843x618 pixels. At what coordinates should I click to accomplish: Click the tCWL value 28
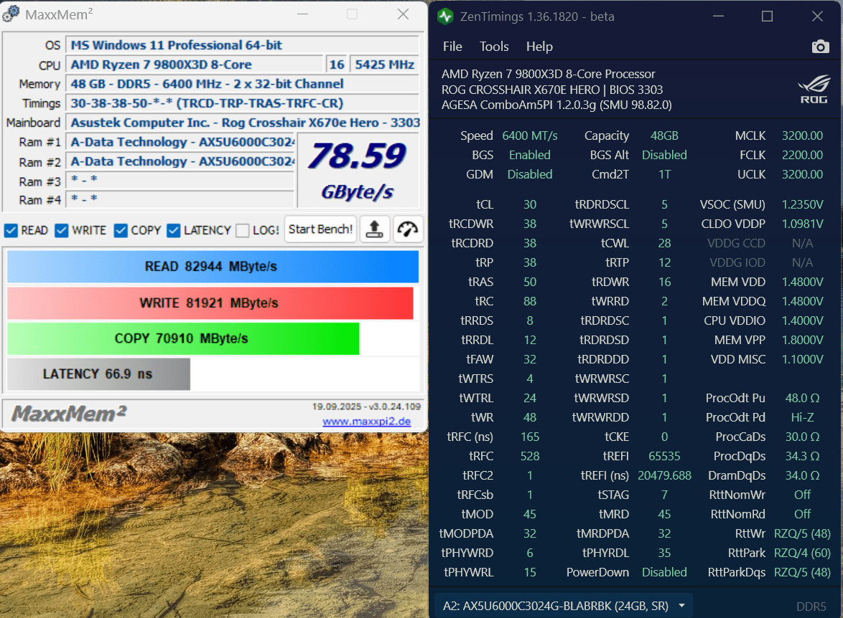pyautogui.click(x=664, y=243)
